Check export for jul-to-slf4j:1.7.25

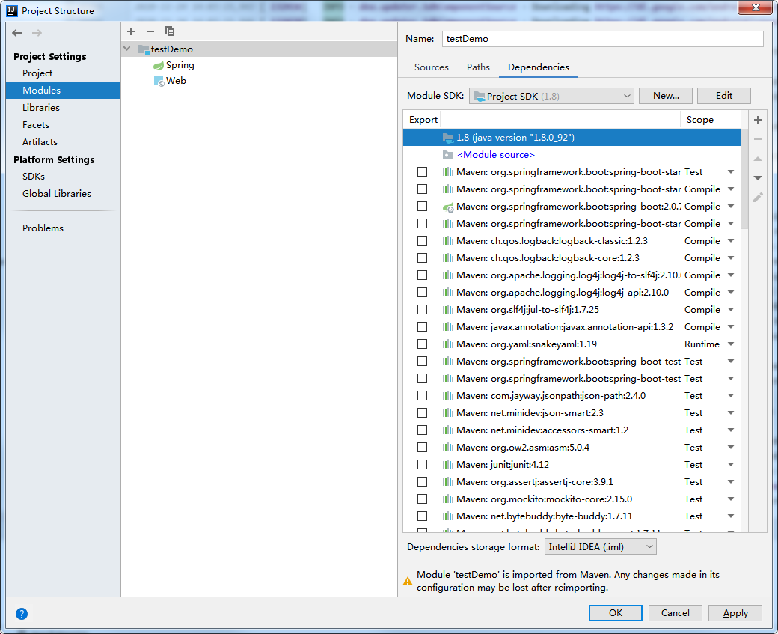coord(422,310)
